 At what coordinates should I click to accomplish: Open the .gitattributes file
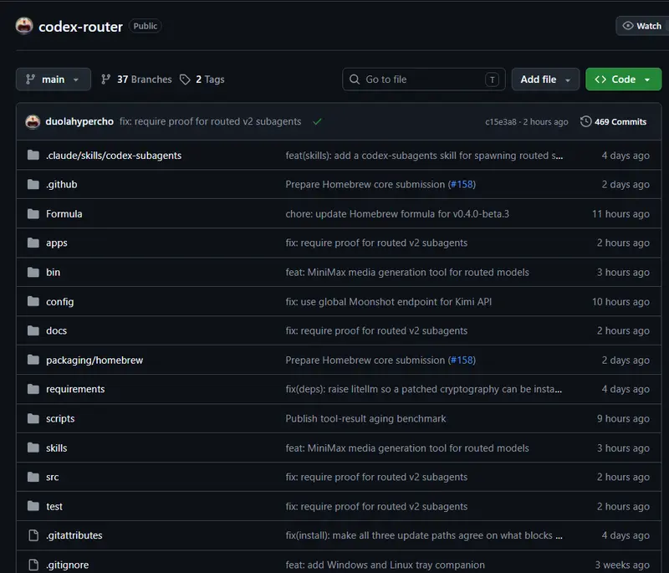coord(74,535)
